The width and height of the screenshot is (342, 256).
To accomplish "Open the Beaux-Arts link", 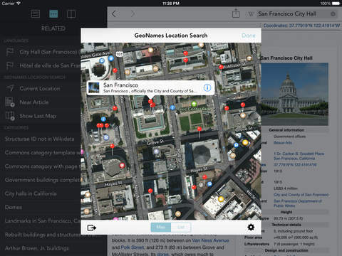I will point(283,143).
